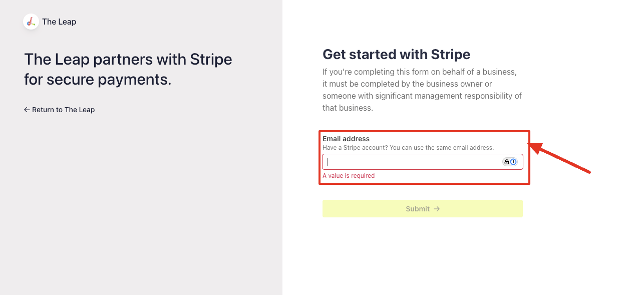The image size is (630, 295).
Task: Click the circular white logo avatar
Action: (31, 22)
